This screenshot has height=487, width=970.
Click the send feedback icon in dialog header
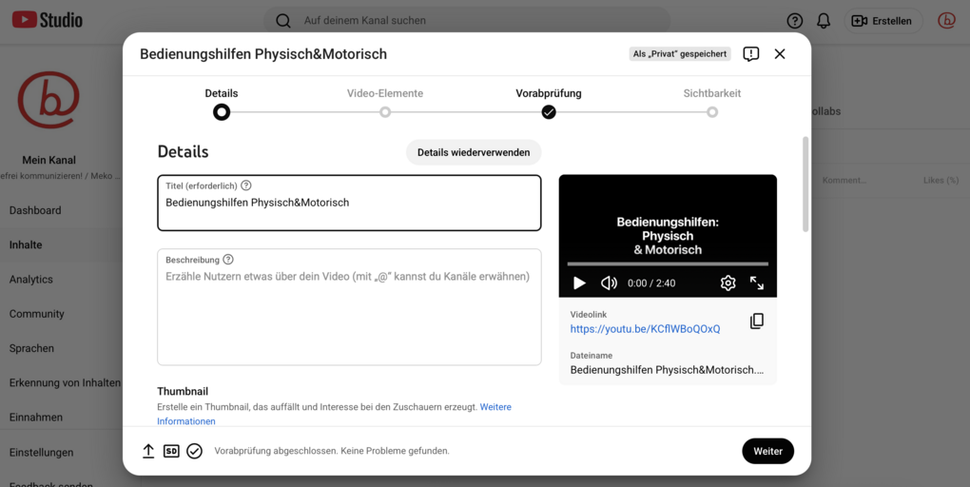[x=750, y=54]
